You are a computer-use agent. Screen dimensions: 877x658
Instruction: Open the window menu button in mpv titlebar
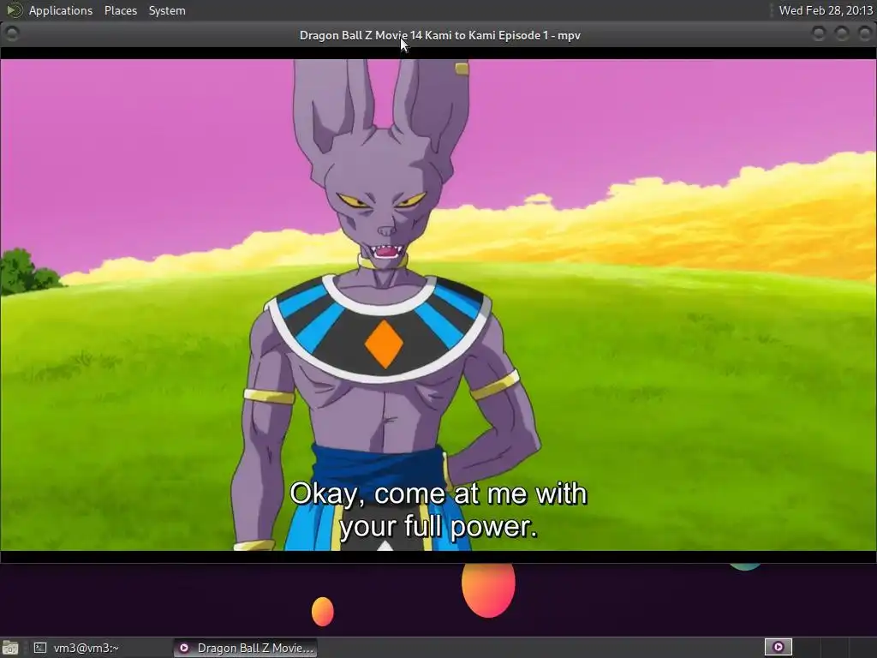(11, 33)
